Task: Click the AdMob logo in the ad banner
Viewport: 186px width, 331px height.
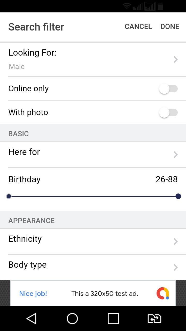Action: pyautogui.click(x=163, y=294)
